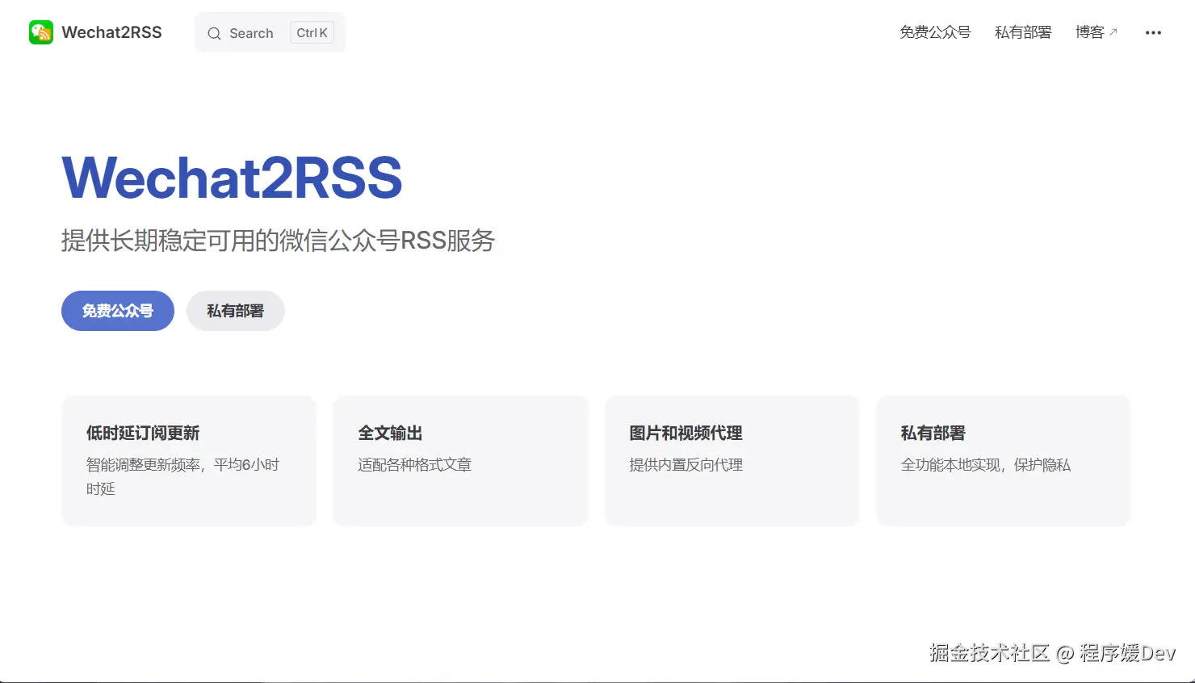Click the text 智能调整更新频率，平均6小时时延
The image size is (1195, 683).
pyautogui.click(x=182, y=476)
